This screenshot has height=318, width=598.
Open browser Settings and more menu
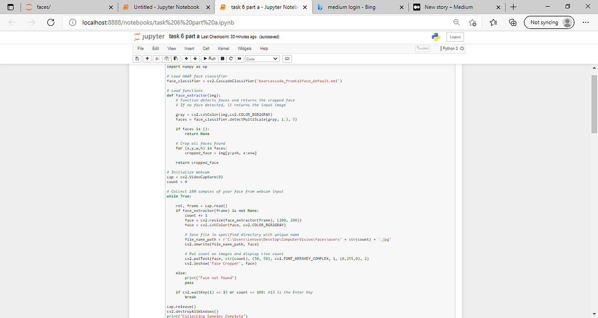point(586,22)
